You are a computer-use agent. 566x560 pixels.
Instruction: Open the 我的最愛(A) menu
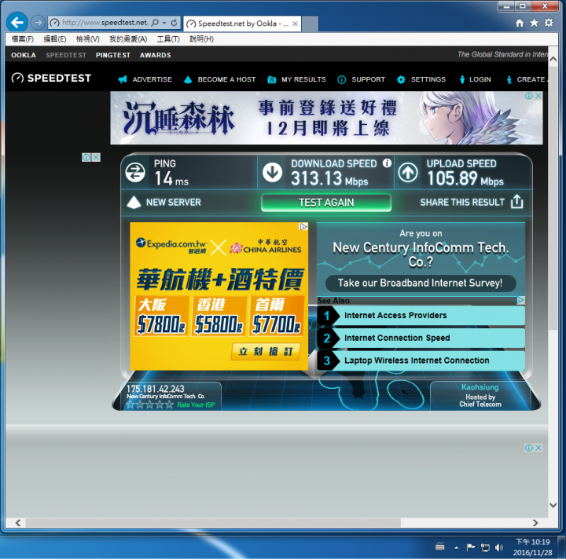pos(128,39)
